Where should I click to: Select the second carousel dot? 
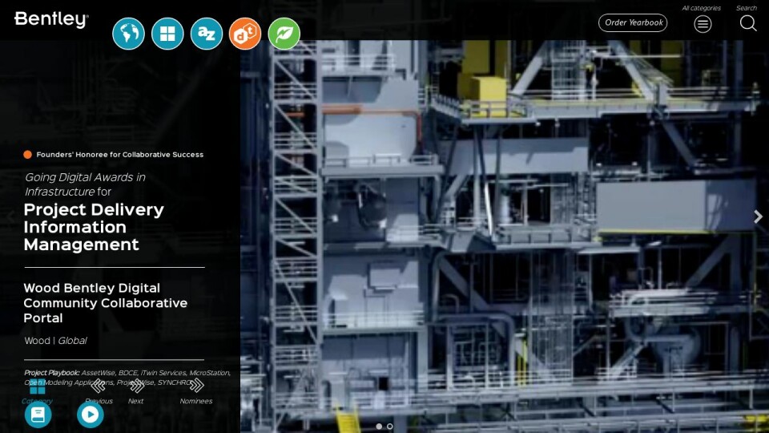click(x=390, y=427)
